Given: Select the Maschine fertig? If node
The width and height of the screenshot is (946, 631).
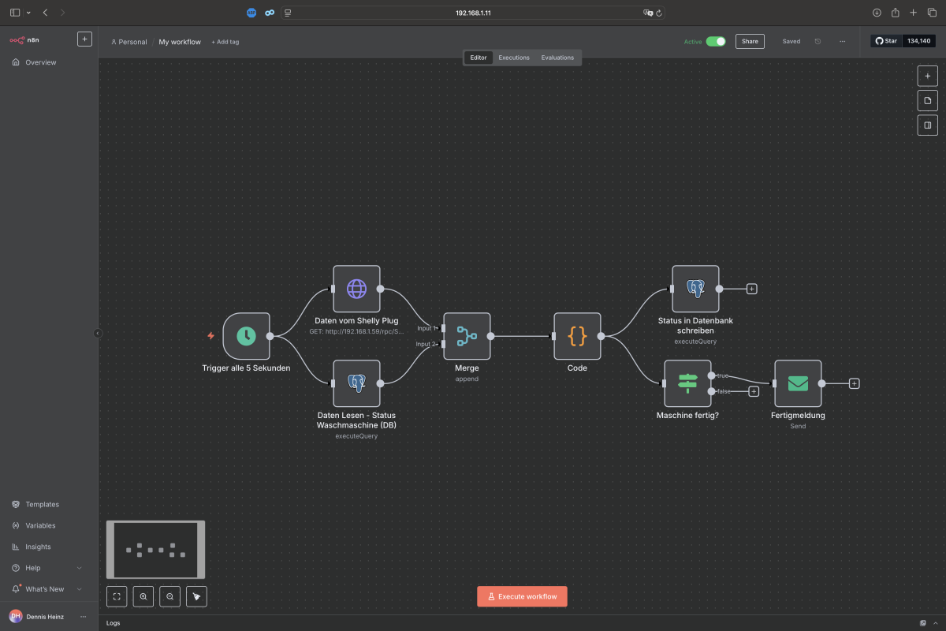Looking at the screenshot, I should coord(687,383).
